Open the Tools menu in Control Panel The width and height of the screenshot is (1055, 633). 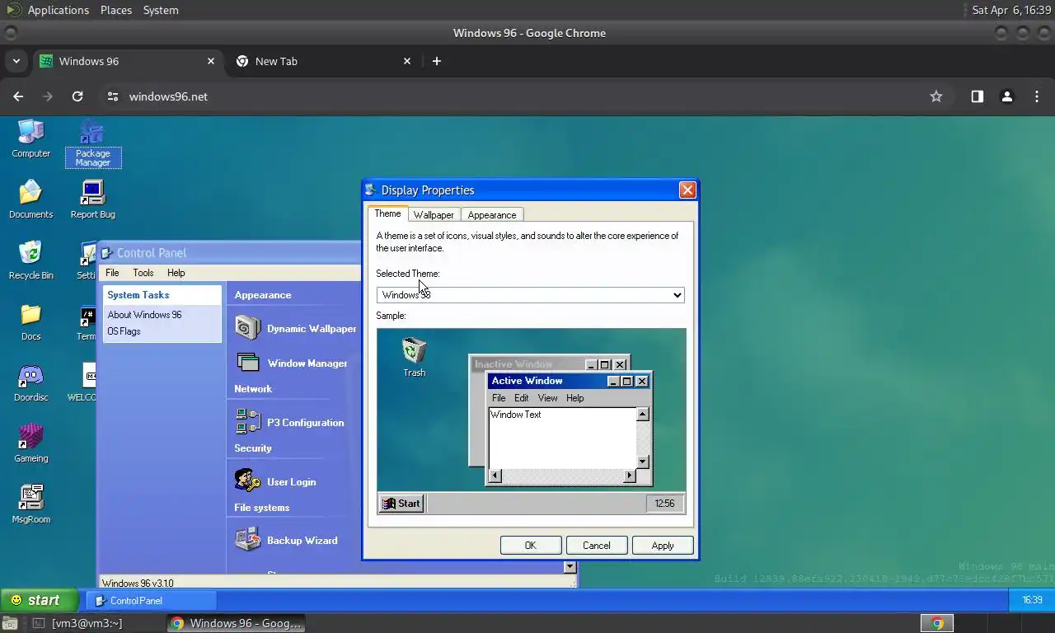143,273
